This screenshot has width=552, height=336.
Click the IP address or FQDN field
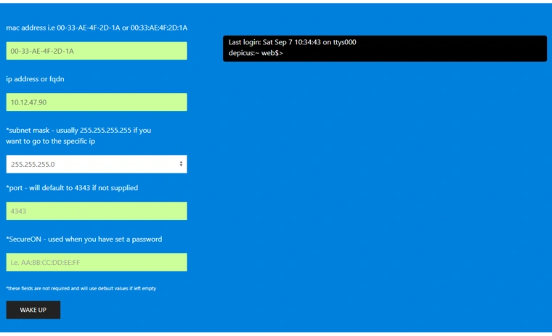point(97,102)
